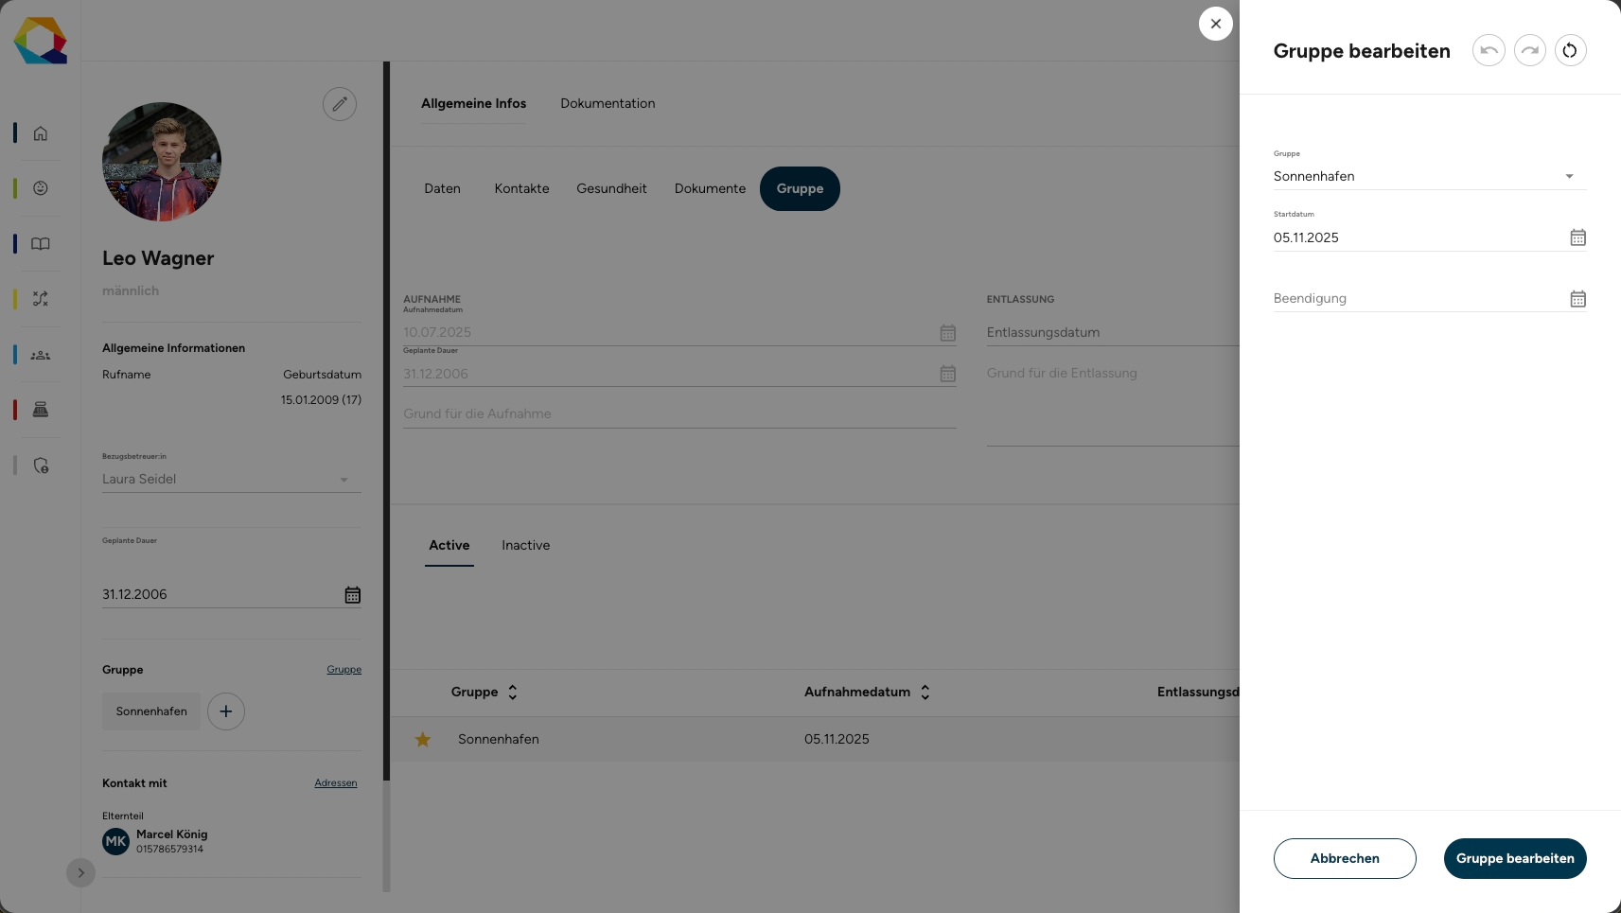Open the Startdatum calendar picker
The width and height of the screenshot is (1621, 913).
(1577, 237)
